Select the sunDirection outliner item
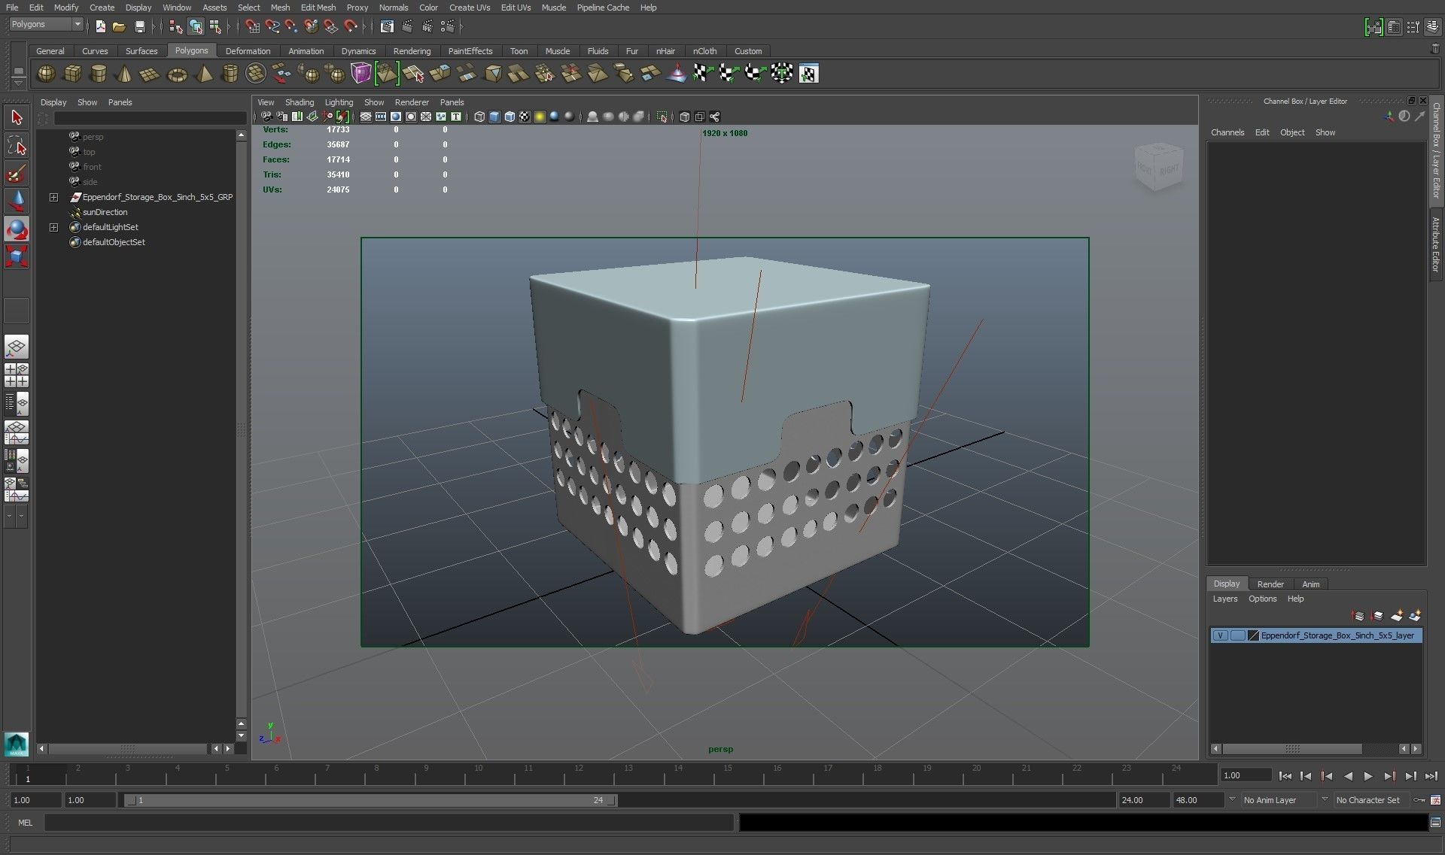The image size is (1445, 855). point(105,212)
